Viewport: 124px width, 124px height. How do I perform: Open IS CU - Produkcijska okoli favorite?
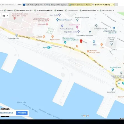click(44, 10)
